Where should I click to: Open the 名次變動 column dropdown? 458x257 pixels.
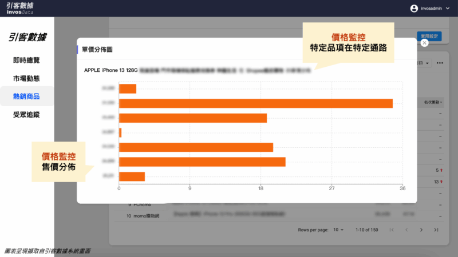click(432, 102)
